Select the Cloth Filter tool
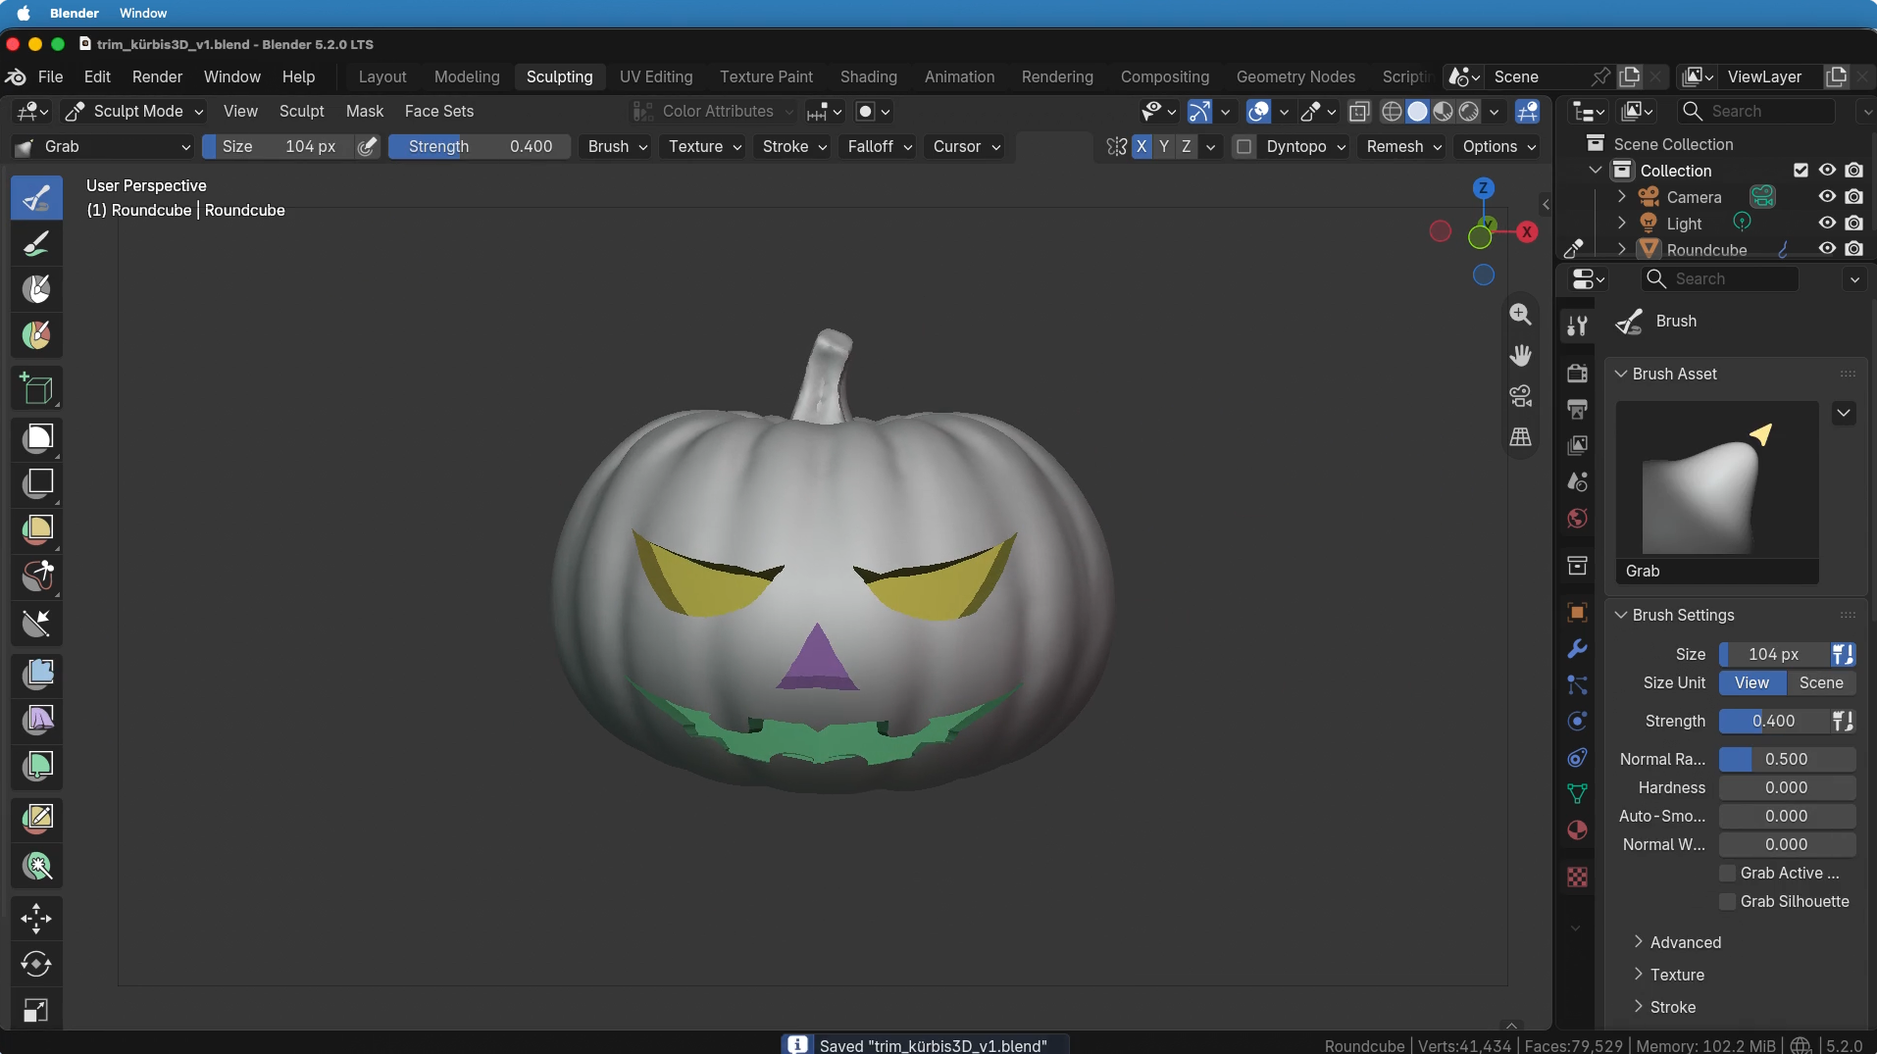The height and width of the screenshot is (1054, 1877). click(x=37, y=720)
